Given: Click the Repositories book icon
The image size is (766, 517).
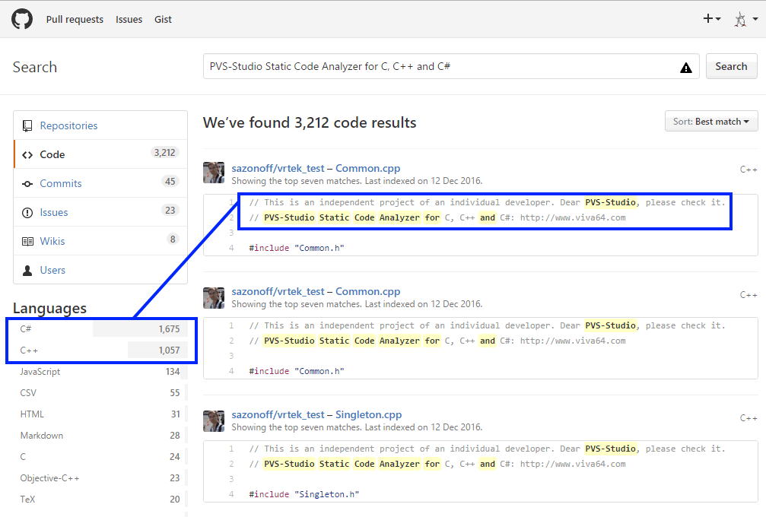Looking at the screenshot, I should click(27, 126).
